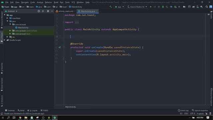Click the override gutter icon beside onCreate
The height and width of the screenshot is (120, 213).
click(60, 47)
